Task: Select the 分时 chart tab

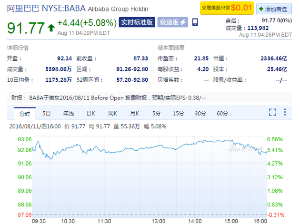Action: pos(25,114)
